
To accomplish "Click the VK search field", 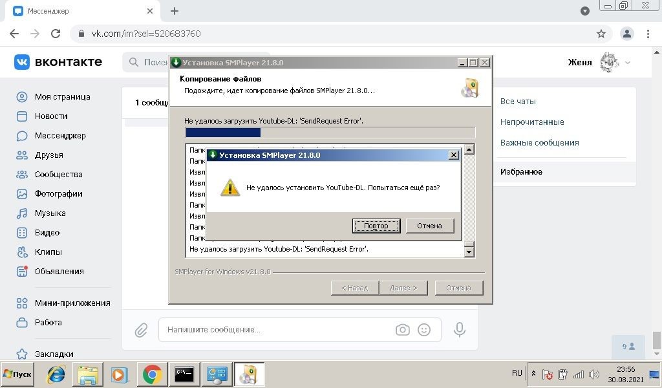I will pyautogui.click(x=145, y=62).
